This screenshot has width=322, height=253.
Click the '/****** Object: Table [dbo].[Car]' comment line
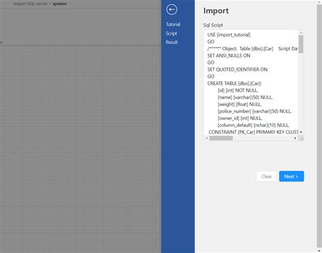coord(253,49)
